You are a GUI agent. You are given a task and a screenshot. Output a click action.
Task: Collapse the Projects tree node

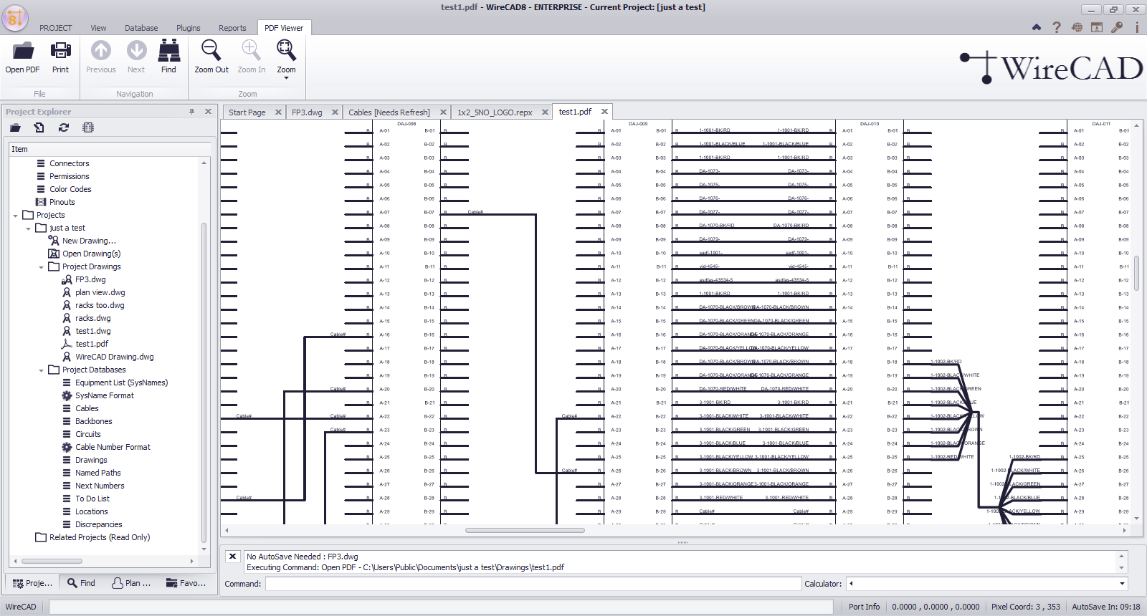tap(15, 215)
